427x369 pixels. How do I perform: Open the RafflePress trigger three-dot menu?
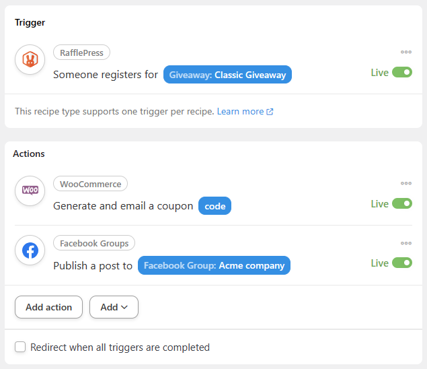click(406, 52)
